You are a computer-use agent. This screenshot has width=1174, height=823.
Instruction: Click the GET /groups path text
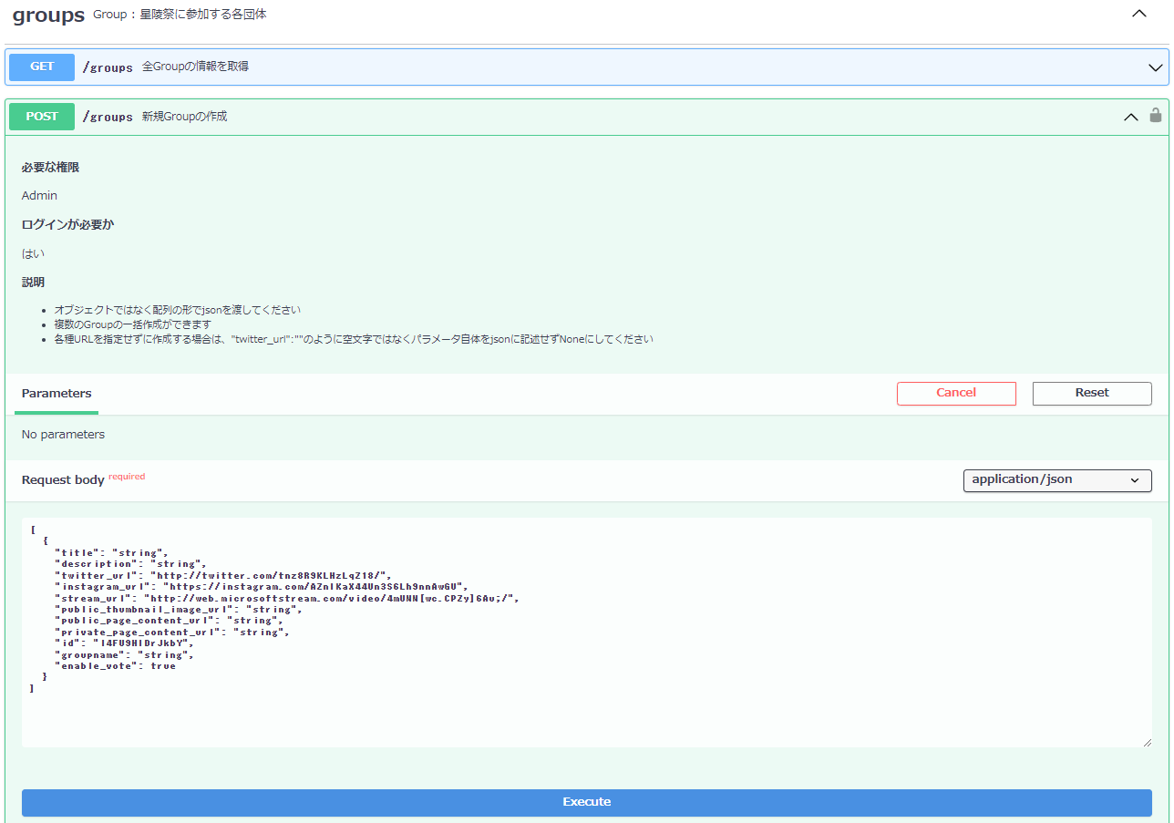click(x=108, y=67)
